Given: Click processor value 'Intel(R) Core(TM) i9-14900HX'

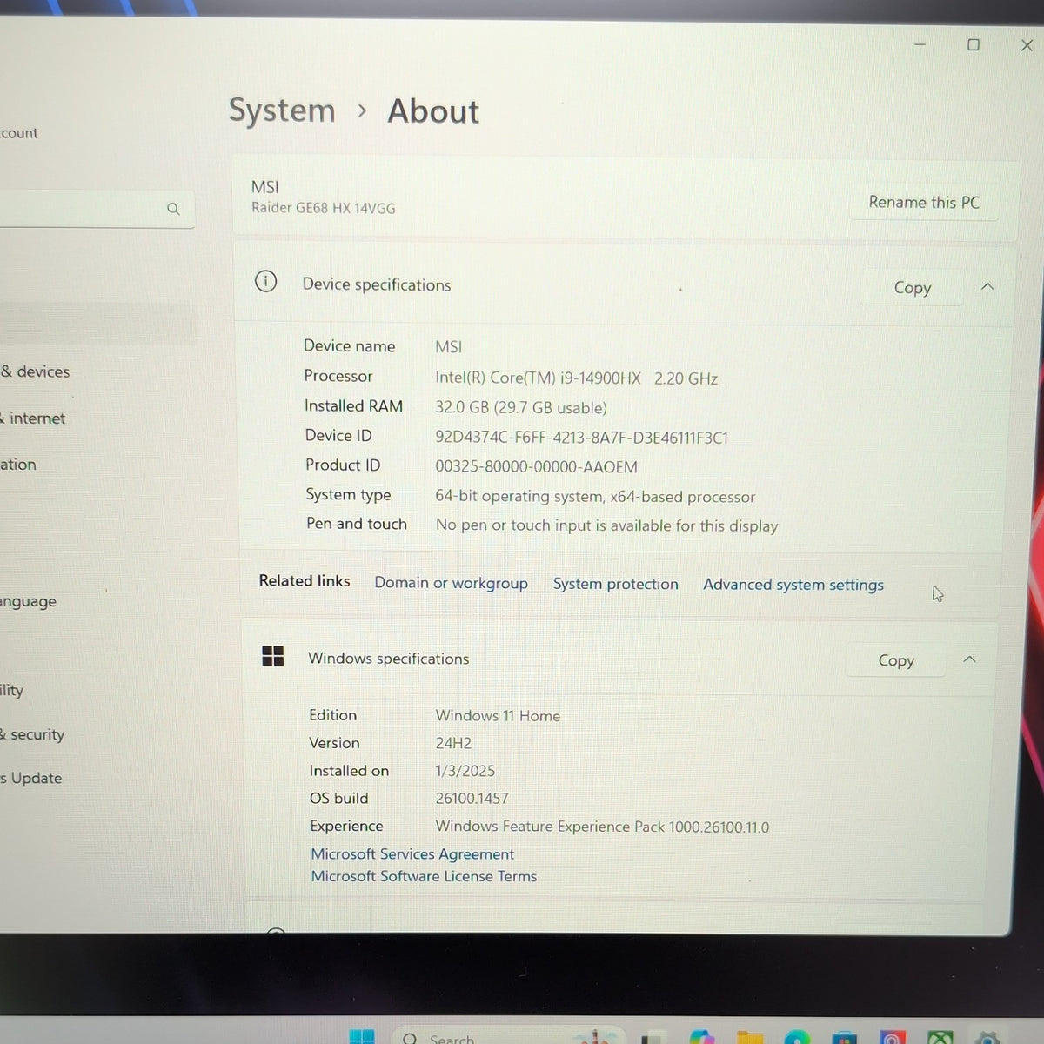Looking at the screenshot, I should point(538,378).
